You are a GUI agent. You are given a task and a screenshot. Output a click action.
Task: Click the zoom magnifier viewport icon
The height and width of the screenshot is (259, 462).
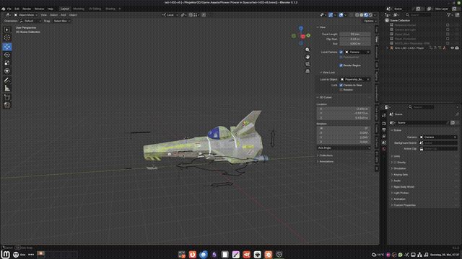(308, 50)
